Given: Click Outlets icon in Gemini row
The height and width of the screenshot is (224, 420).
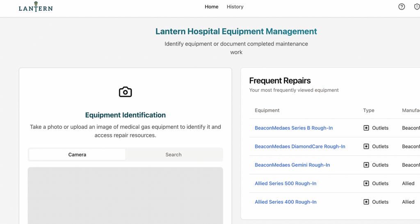Looking at the screenshot, I should (366, 165).
